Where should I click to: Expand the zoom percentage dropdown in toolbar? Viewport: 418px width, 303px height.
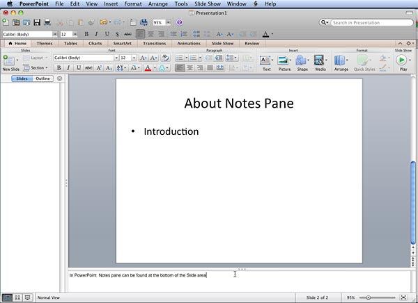click(x=168, y=23)
